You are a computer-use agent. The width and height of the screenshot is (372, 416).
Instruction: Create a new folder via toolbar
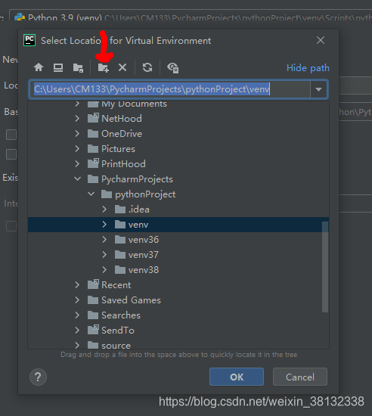103,67
